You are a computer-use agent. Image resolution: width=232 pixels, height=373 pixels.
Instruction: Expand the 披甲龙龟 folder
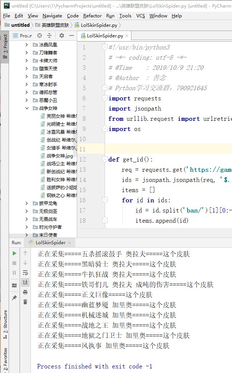[27, 203]
